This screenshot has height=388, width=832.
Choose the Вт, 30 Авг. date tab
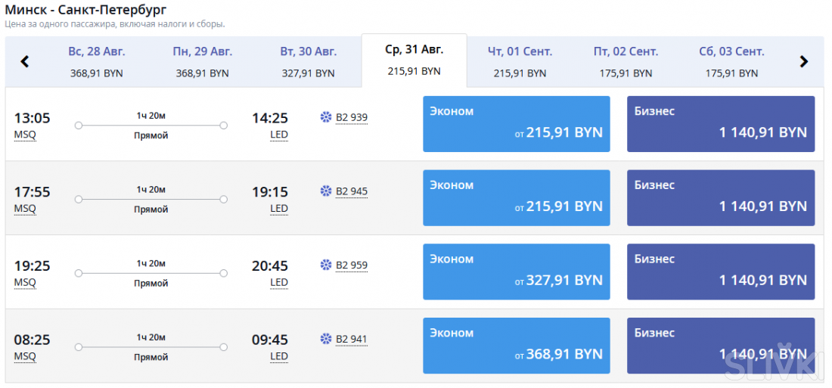click(309, 61)
